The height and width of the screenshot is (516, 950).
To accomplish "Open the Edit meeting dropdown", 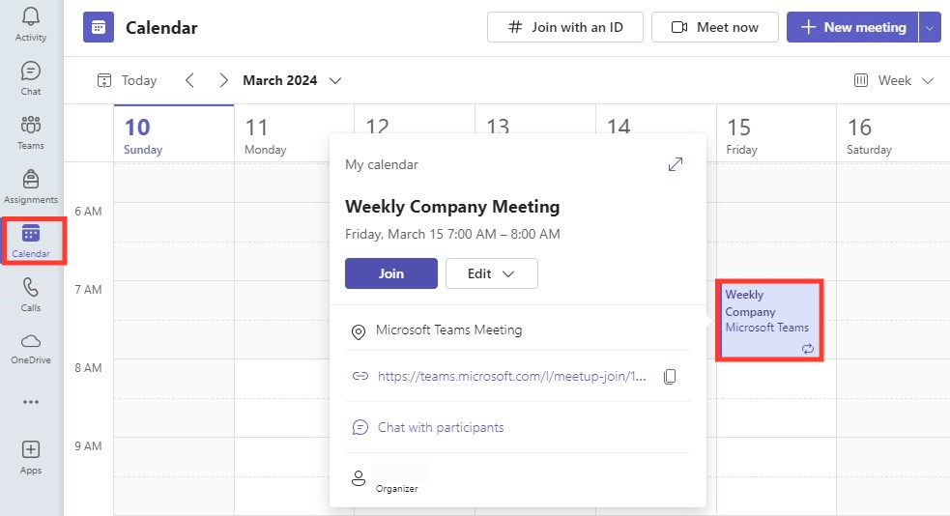I will click(x=491, y=273).
